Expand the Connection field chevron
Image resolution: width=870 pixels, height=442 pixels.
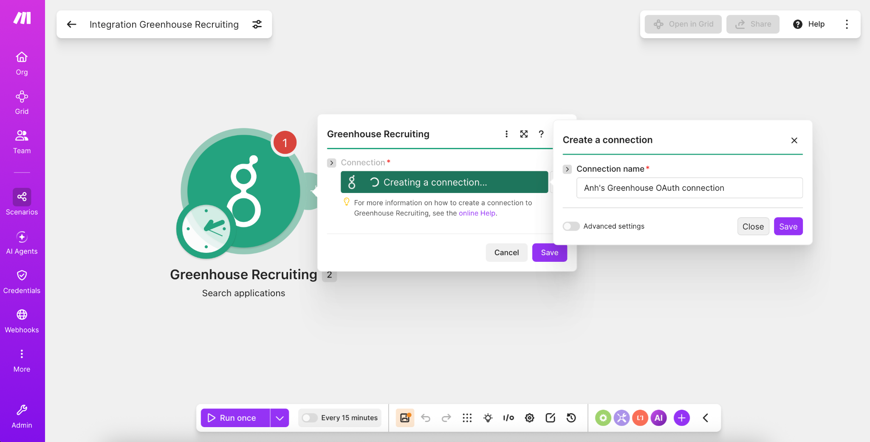pyautogui.click(x=332, y=163)
